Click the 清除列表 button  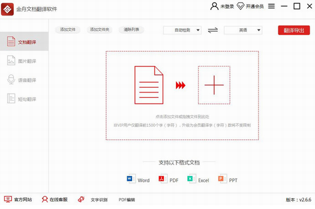[x=131, y=29]
